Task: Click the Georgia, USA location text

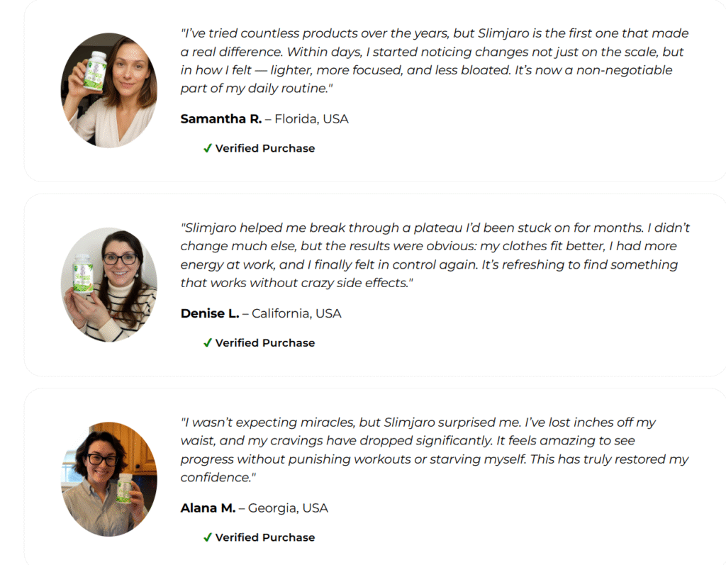Action: 288,508
